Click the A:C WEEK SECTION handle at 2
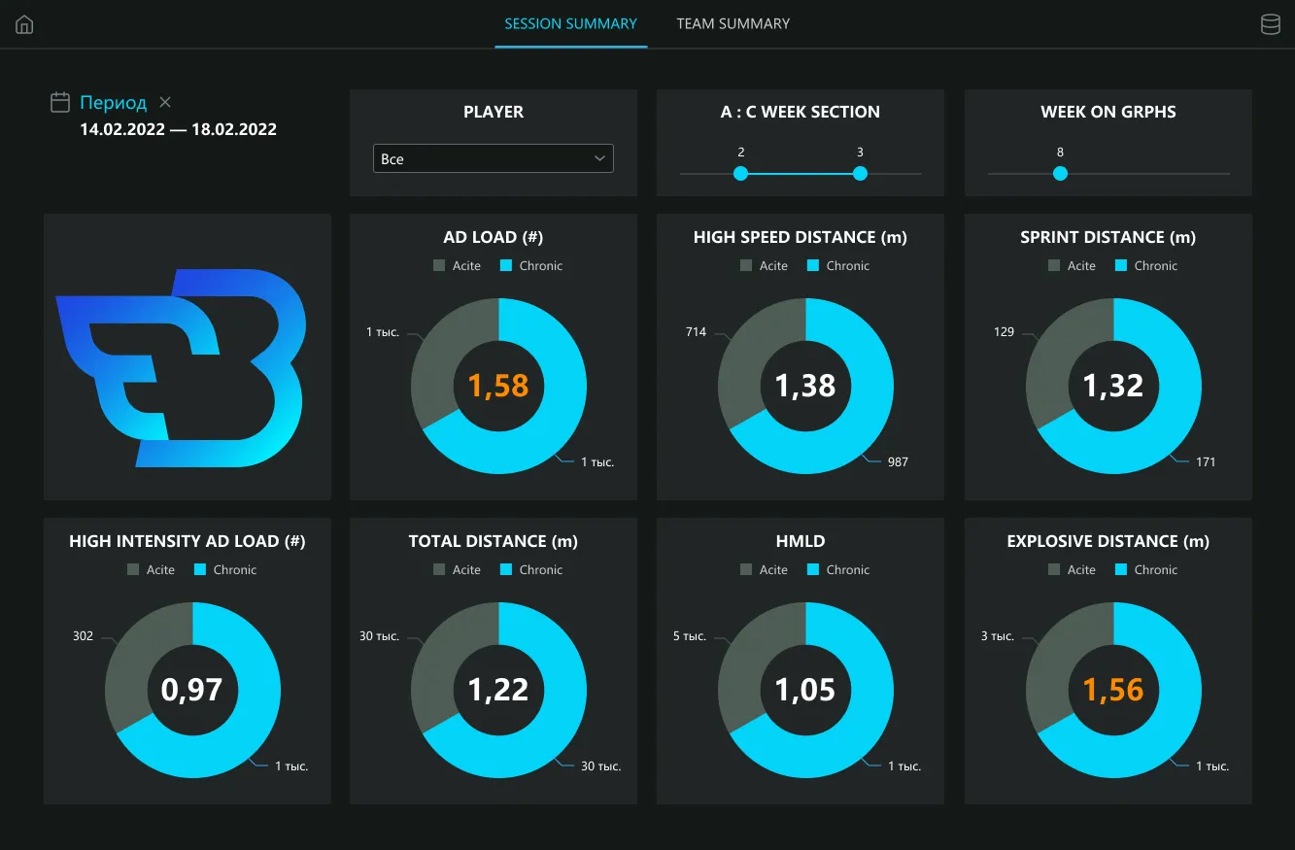The width and height of the screenshot is (1295, 850). click(740, 174)
